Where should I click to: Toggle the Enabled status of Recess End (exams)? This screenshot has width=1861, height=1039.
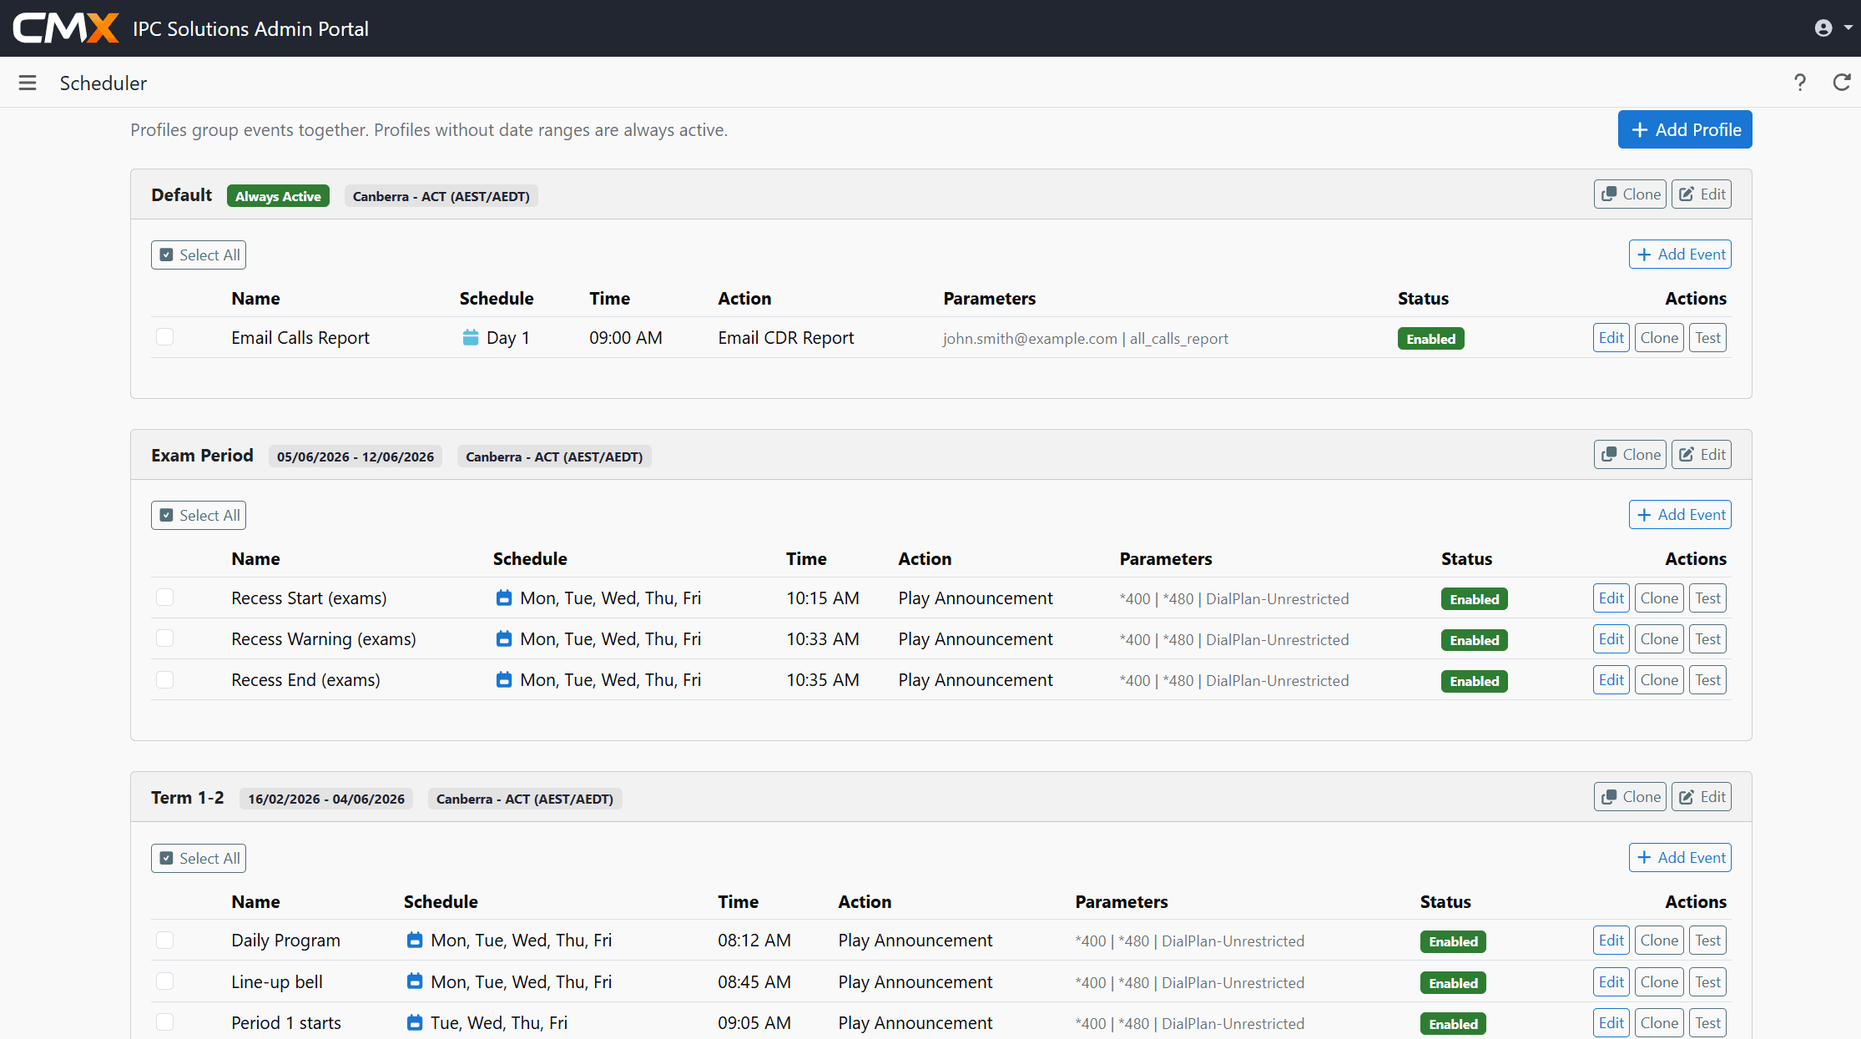1474,680
